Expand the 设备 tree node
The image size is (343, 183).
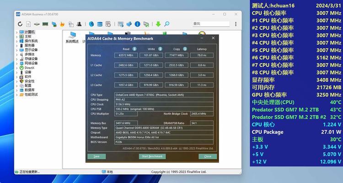[x=17, y=72]
